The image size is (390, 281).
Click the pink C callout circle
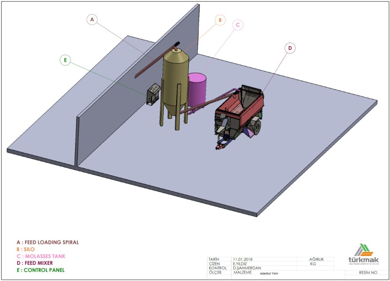coord(237,25)
